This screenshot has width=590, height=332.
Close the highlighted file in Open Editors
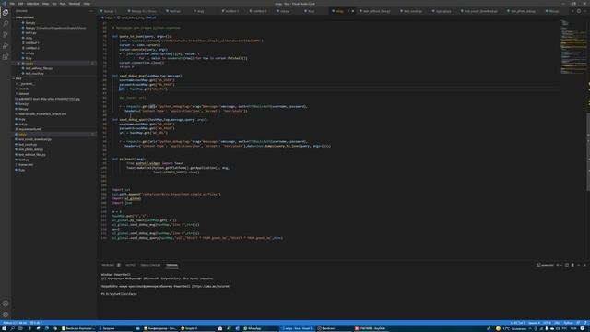pyautogui.click(x=18, y=64)
